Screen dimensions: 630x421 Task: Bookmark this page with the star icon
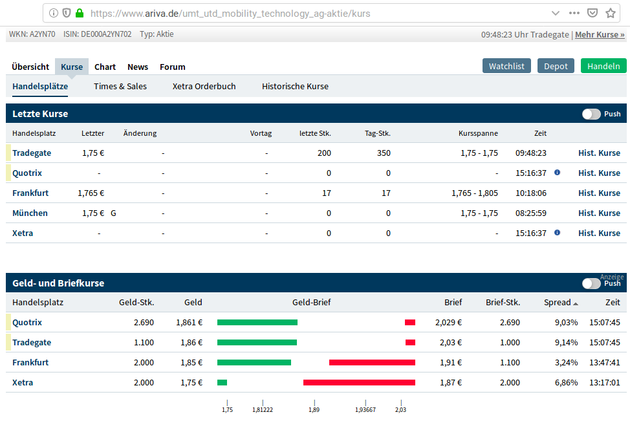pyautogui.click(x=611, y=13)
